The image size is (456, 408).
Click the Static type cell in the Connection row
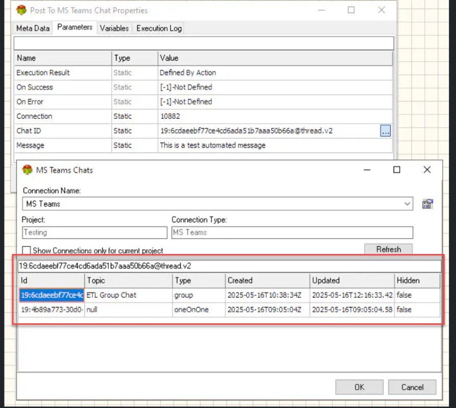click(x=135, y=116)
